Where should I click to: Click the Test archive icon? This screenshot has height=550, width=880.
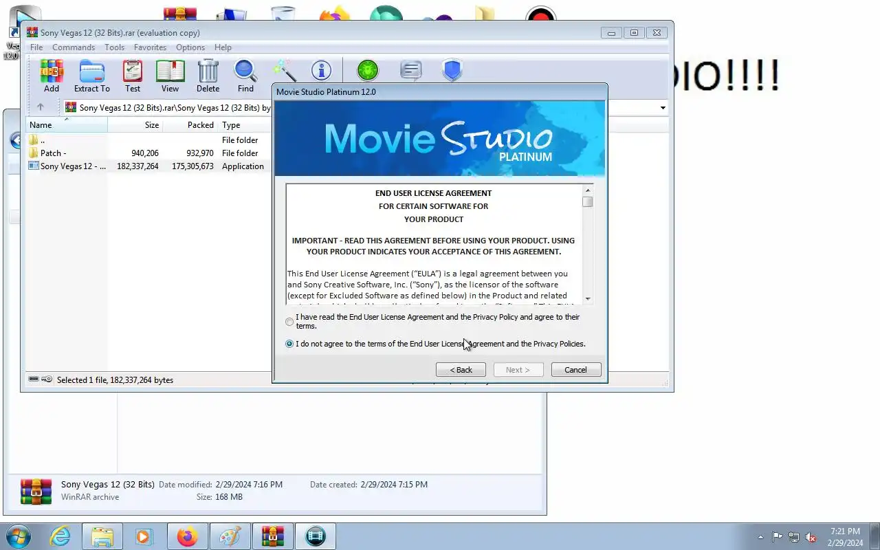tap(133, 76)
